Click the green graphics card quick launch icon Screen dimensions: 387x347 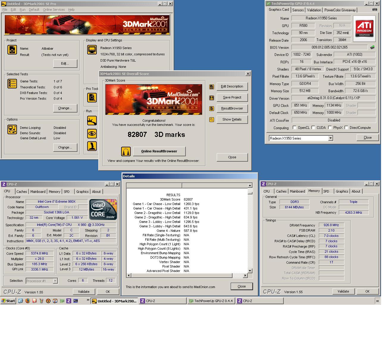62,301
